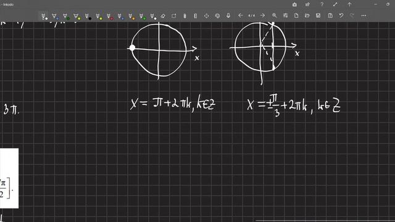Activate the eraser tool
The height and width of the screenshot is (222, 395).
pos(163,16)
